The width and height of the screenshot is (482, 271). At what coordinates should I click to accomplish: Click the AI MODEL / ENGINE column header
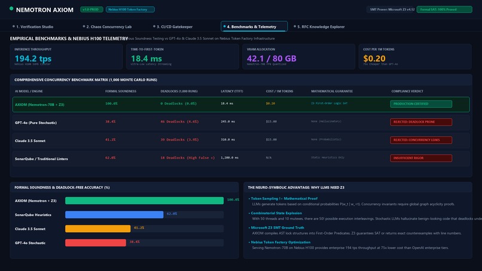click(29, 92)
